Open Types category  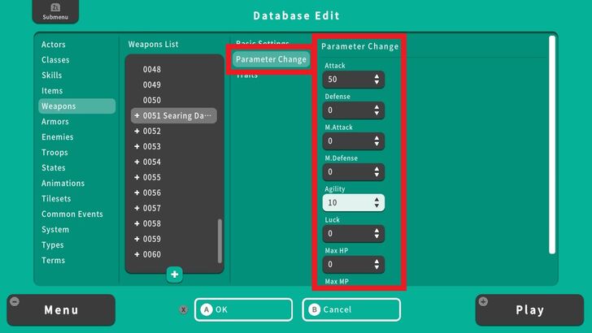(x=53, y=245)
